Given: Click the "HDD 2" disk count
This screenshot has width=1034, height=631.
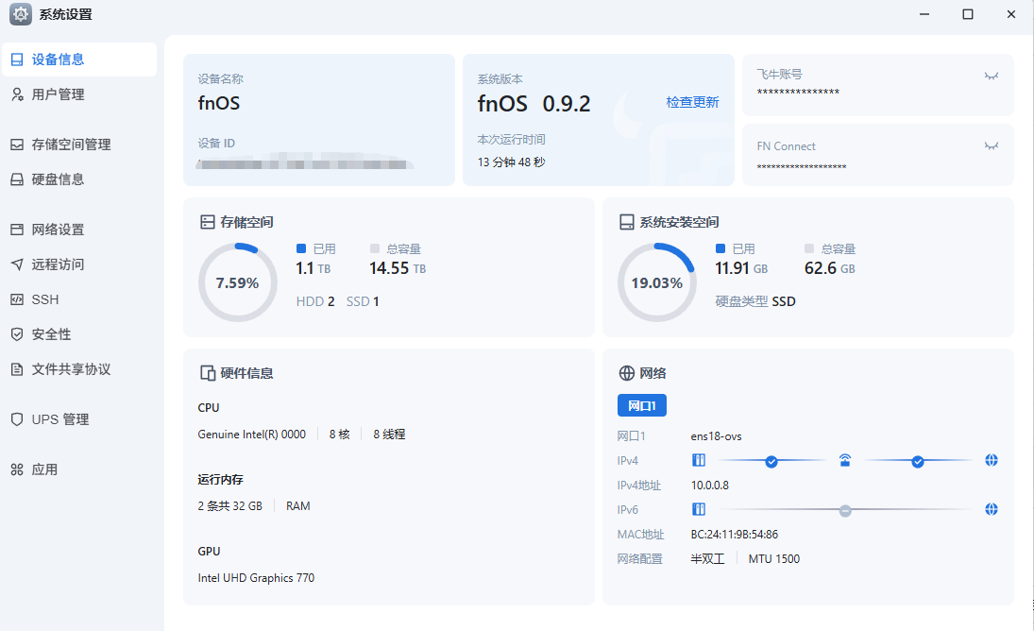Looking at the screenshot, I should 315,301.
